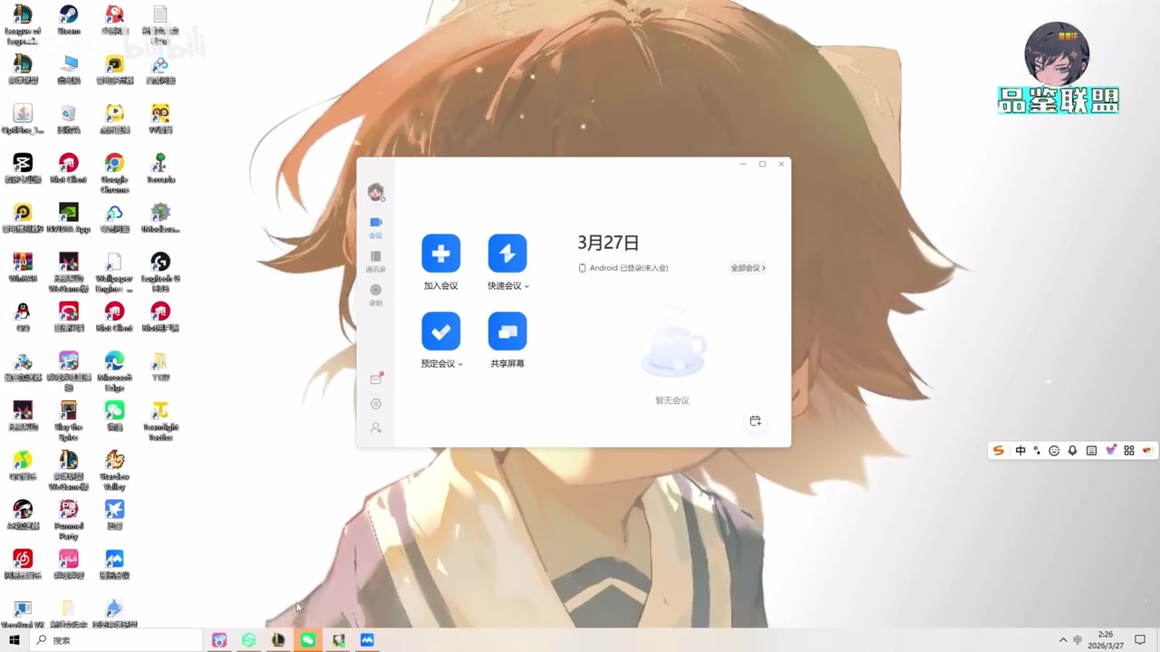Open 共享屏幕 screen share
The height and width of the screenshot is (652, 1160).
pos(507,331)
